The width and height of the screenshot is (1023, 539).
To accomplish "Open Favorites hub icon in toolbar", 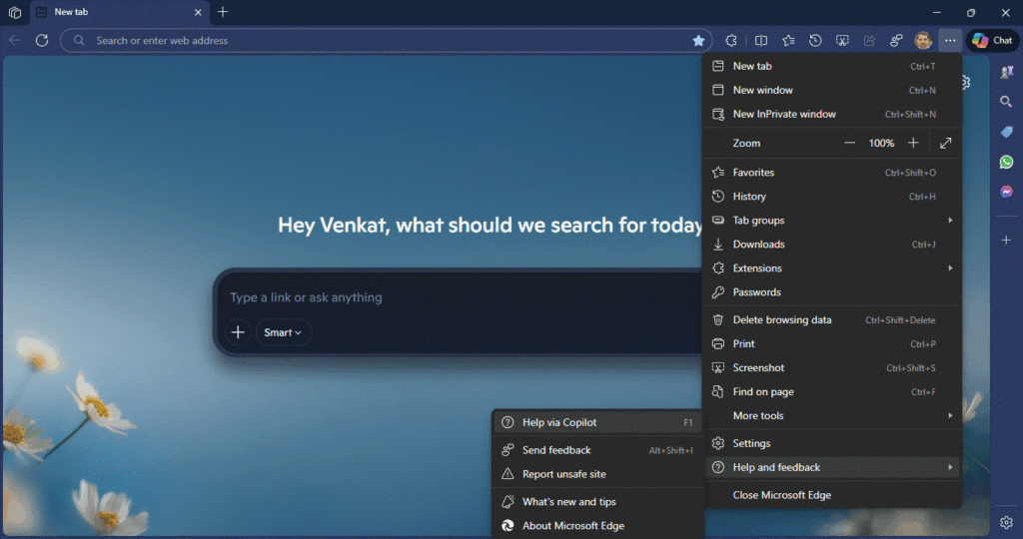I will tap(788, 40).
